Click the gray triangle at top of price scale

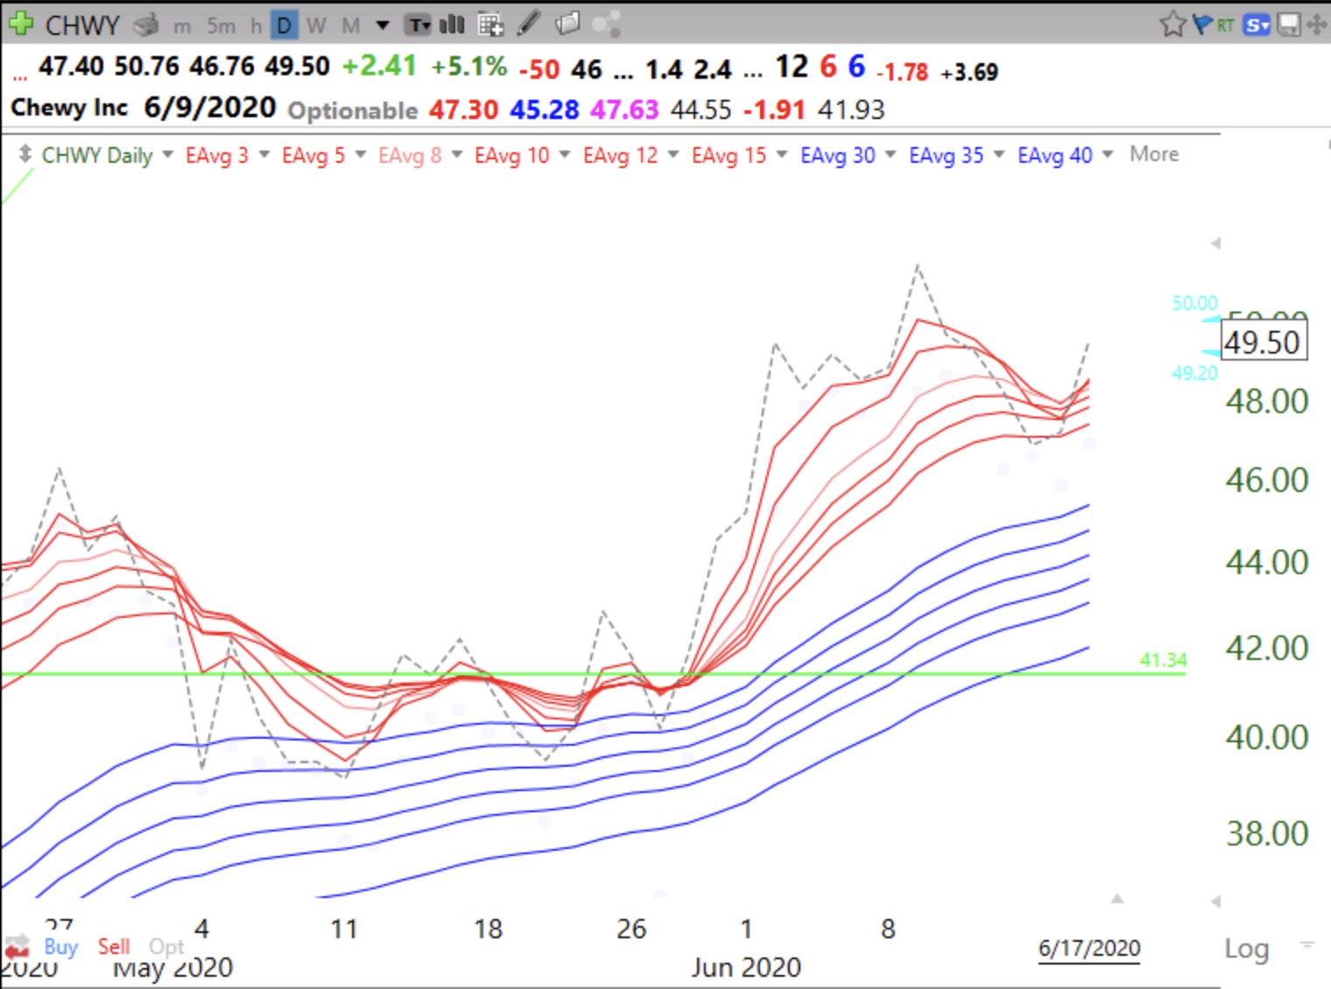[1215, 243]
